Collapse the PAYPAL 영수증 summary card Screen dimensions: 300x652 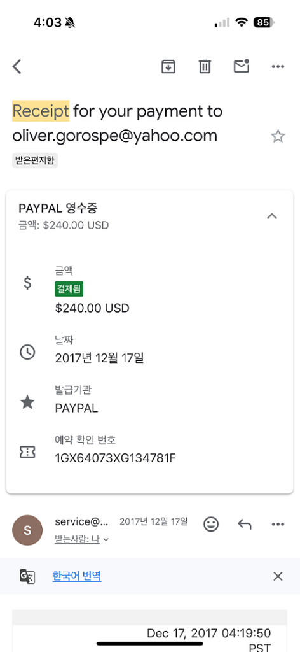point(272,216)
